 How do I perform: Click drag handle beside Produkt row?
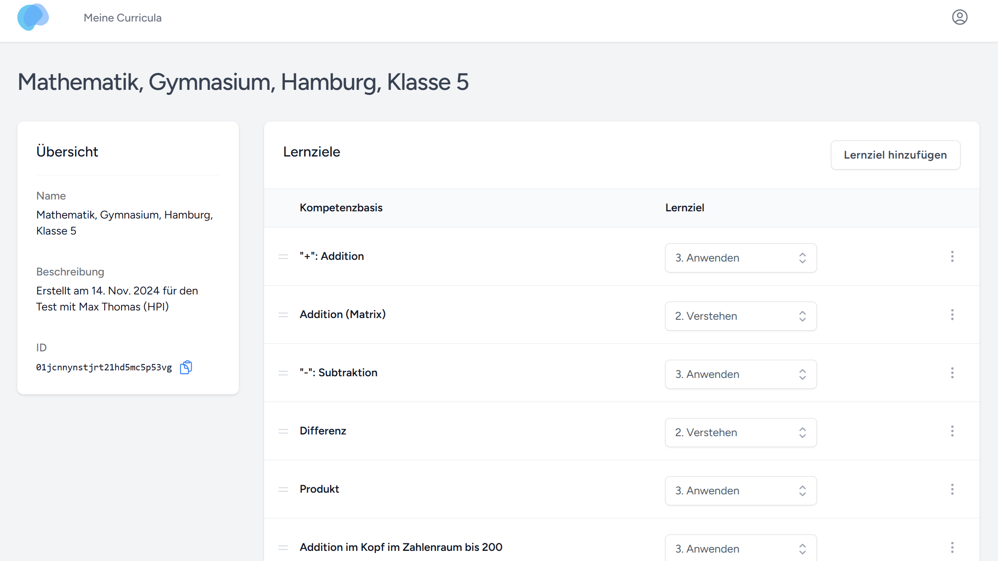283,489
